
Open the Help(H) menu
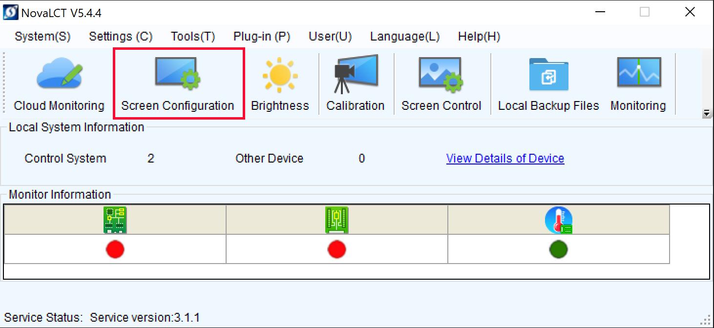point(479,37)
